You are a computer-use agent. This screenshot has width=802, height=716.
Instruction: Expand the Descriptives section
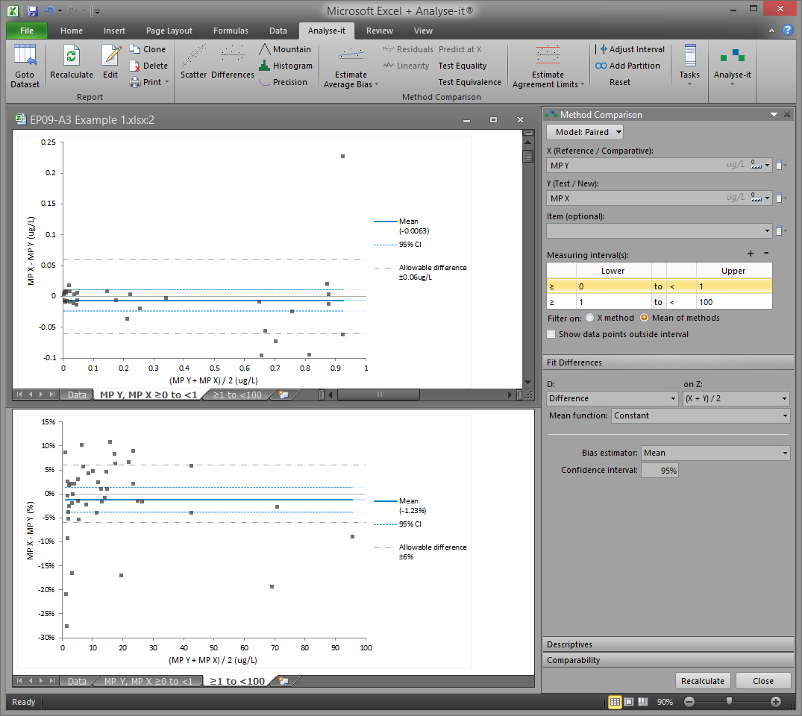(x=669, y=644)
